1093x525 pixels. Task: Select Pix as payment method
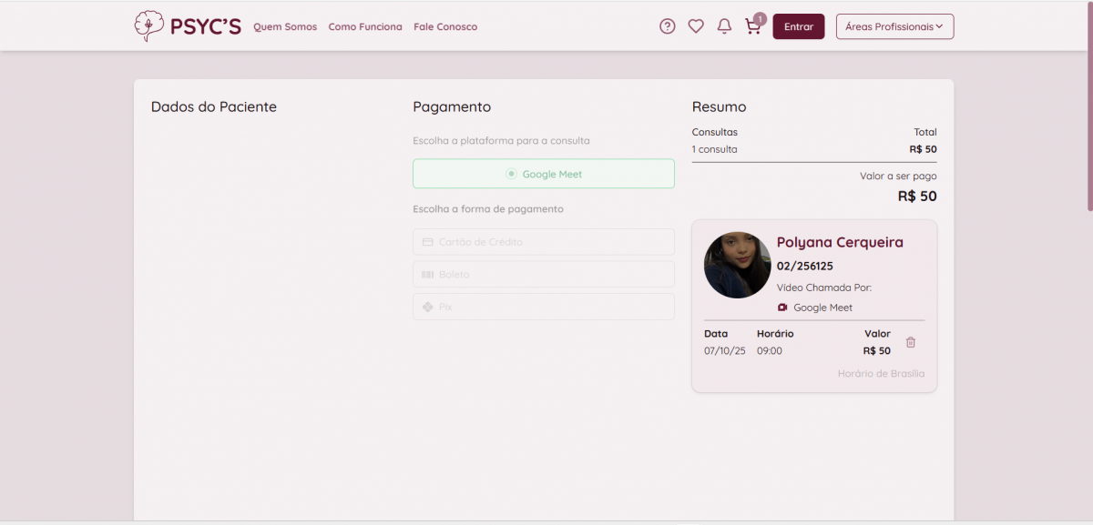click(544, 307)
